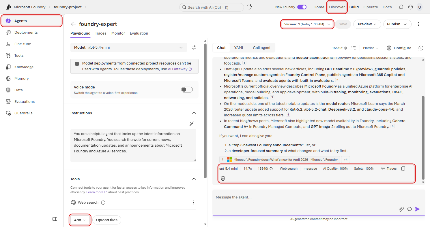Click the Configure button
This screenshot has height=227, width=430.
(399, 48)
